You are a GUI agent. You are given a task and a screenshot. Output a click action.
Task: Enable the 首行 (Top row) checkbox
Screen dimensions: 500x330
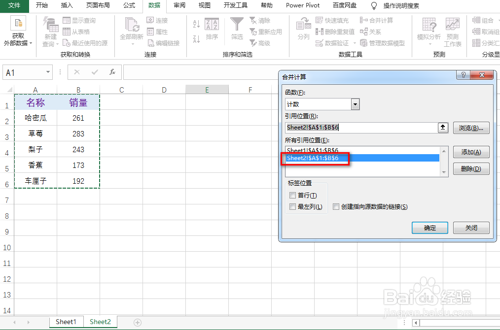[292, 195]
